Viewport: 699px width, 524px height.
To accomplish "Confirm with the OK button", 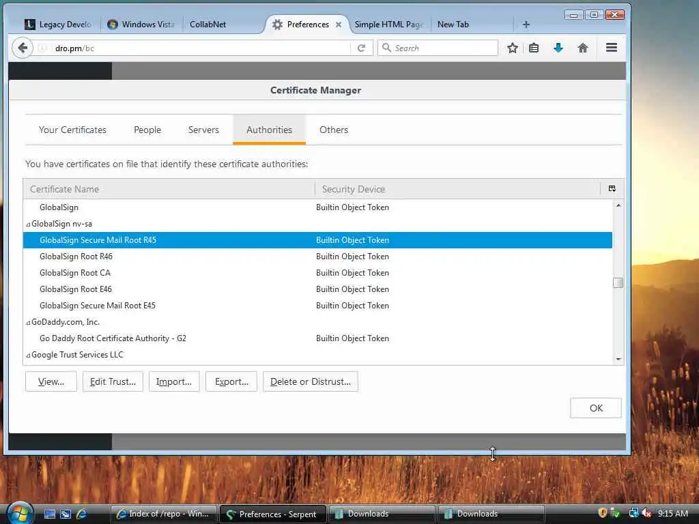I will [x=595, y=408].
